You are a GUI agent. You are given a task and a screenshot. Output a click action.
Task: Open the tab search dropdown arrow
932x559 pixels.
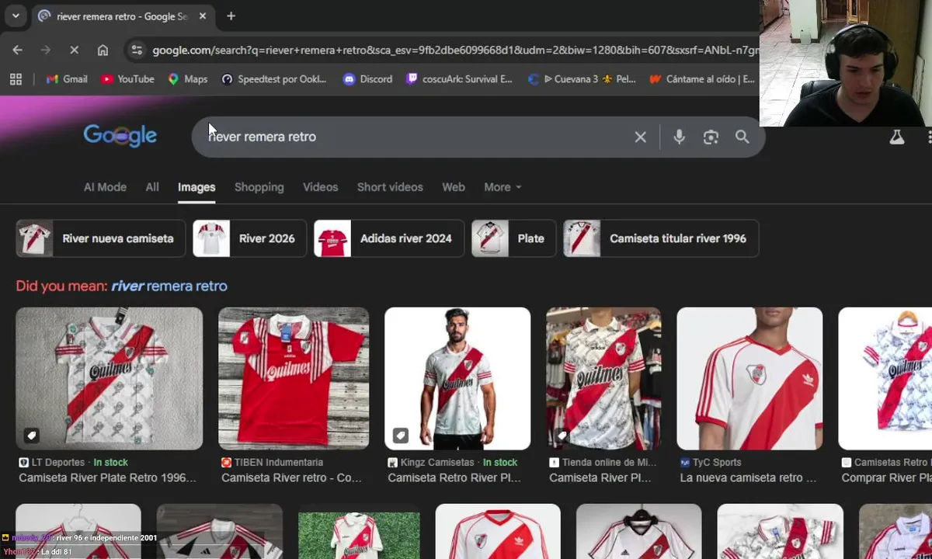[x=16, y=16]
